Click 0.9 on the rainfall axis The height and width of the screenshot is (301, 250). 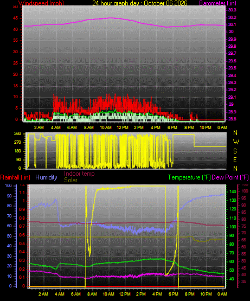tap(22, 210)
